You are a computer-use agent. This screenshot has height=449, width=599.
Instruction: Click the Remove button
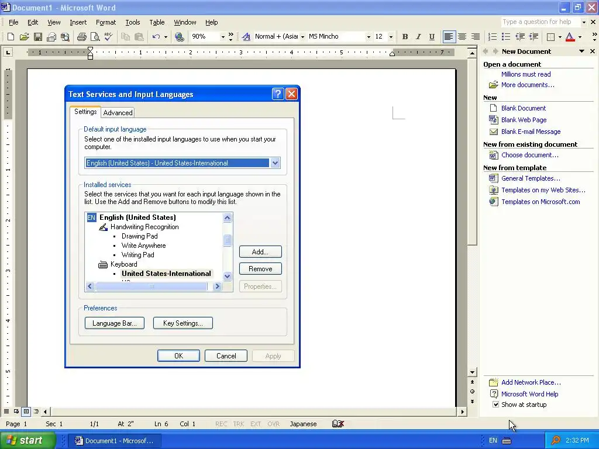tap(260, 269)
